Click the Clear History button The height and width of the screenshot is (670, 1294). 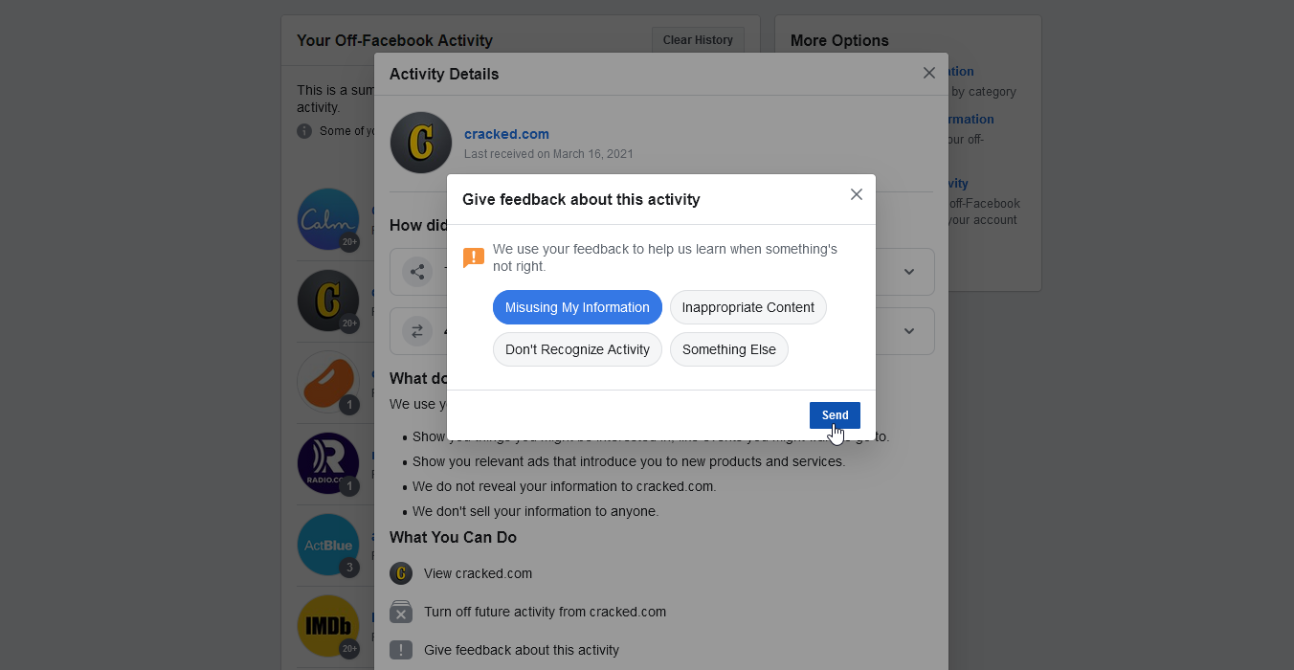tap(698, 40)
